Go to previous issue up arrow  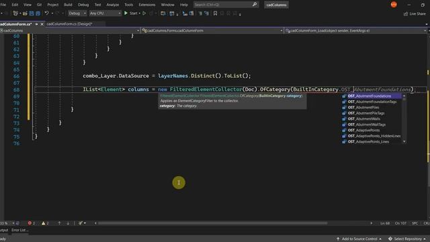[59, 223]
